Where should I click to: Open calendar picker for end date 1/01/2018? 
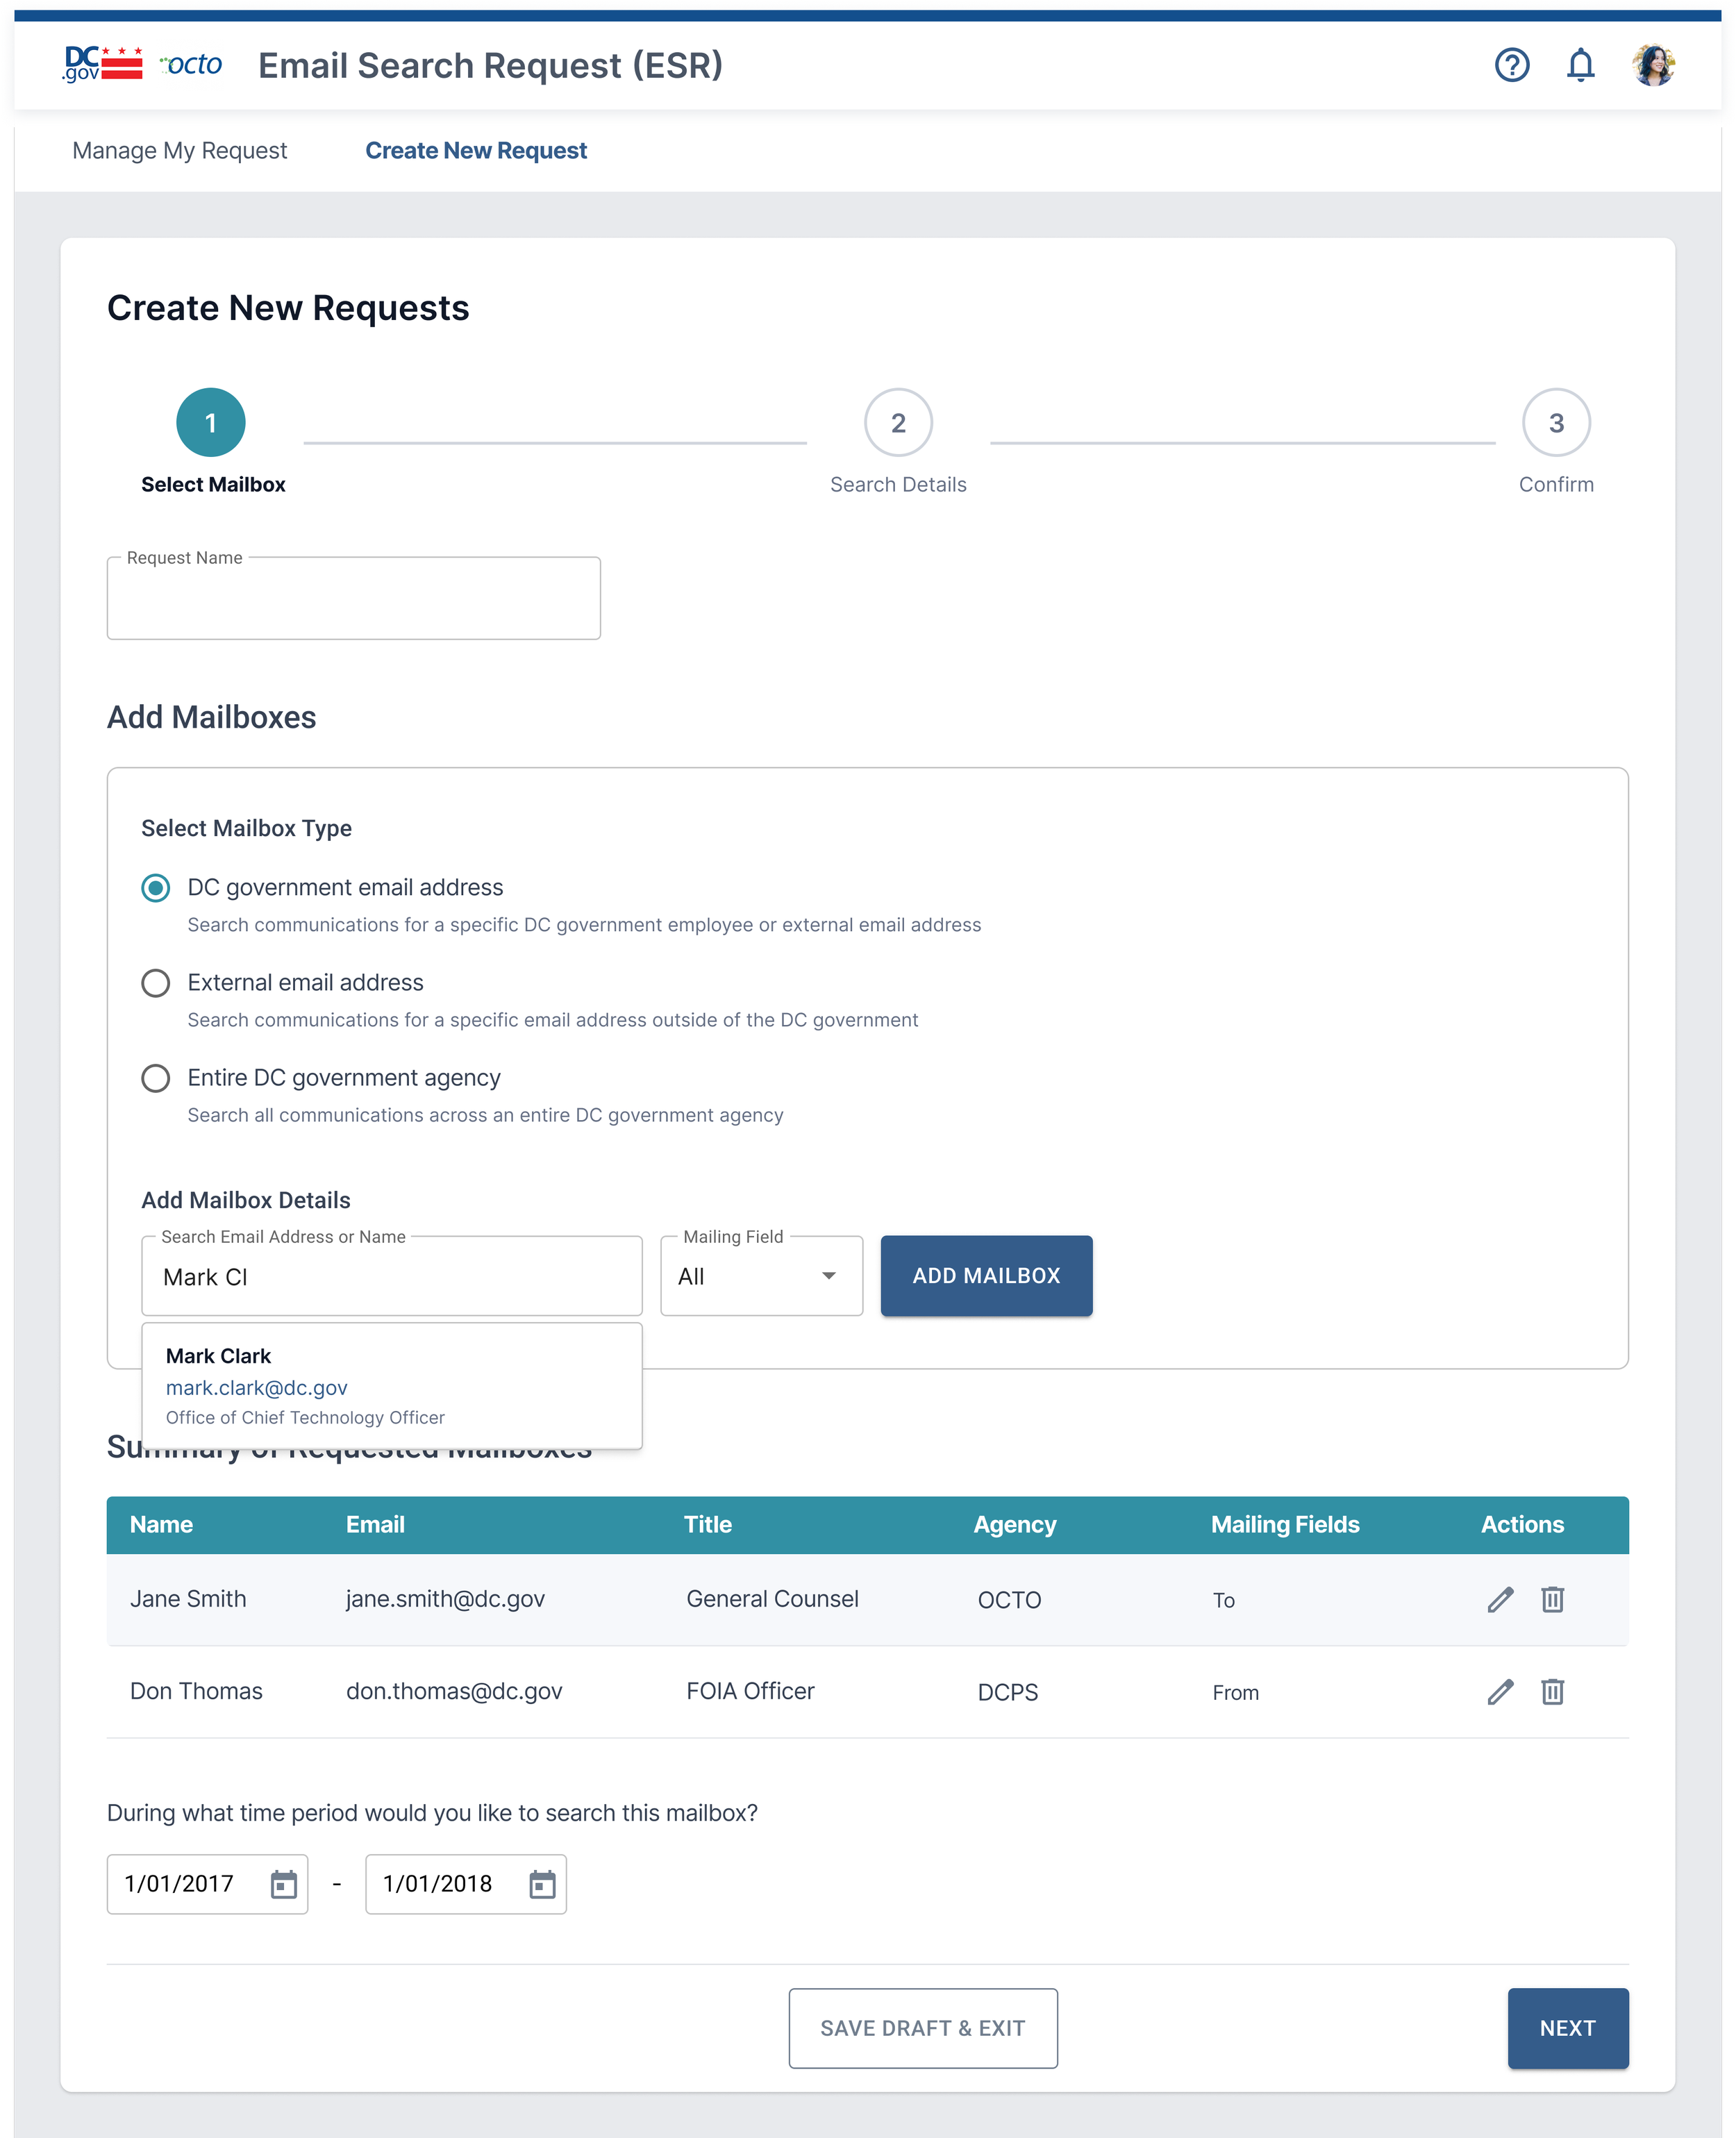click(x=542, y=1884)
